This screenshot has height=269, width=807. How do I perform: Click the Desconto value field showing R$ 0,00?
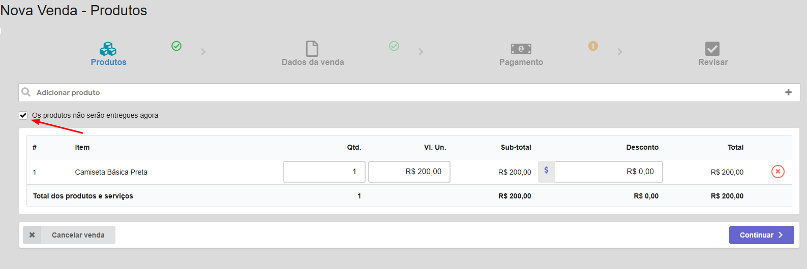[608, 172]
